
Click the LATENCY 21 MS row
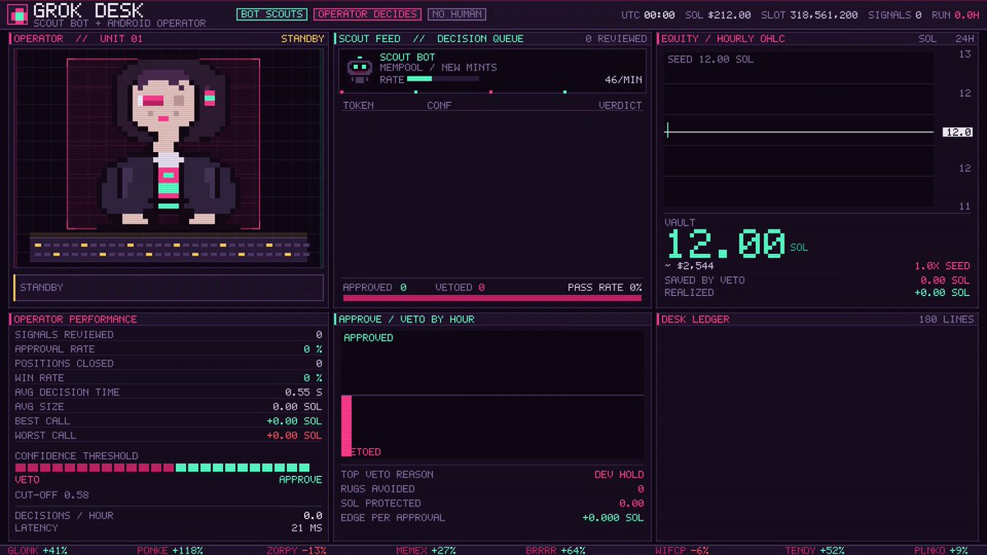tap(168, 528)
